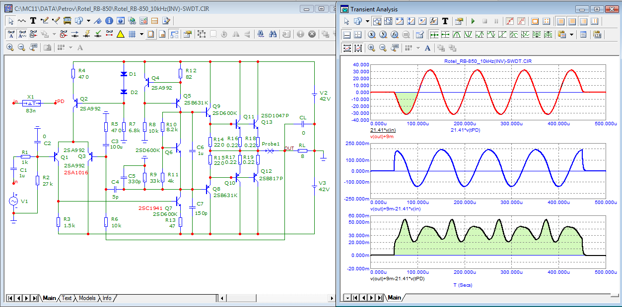Zoom out on the schematic window
This screenshot has width=622, height=307.
[x=21, y=48]
